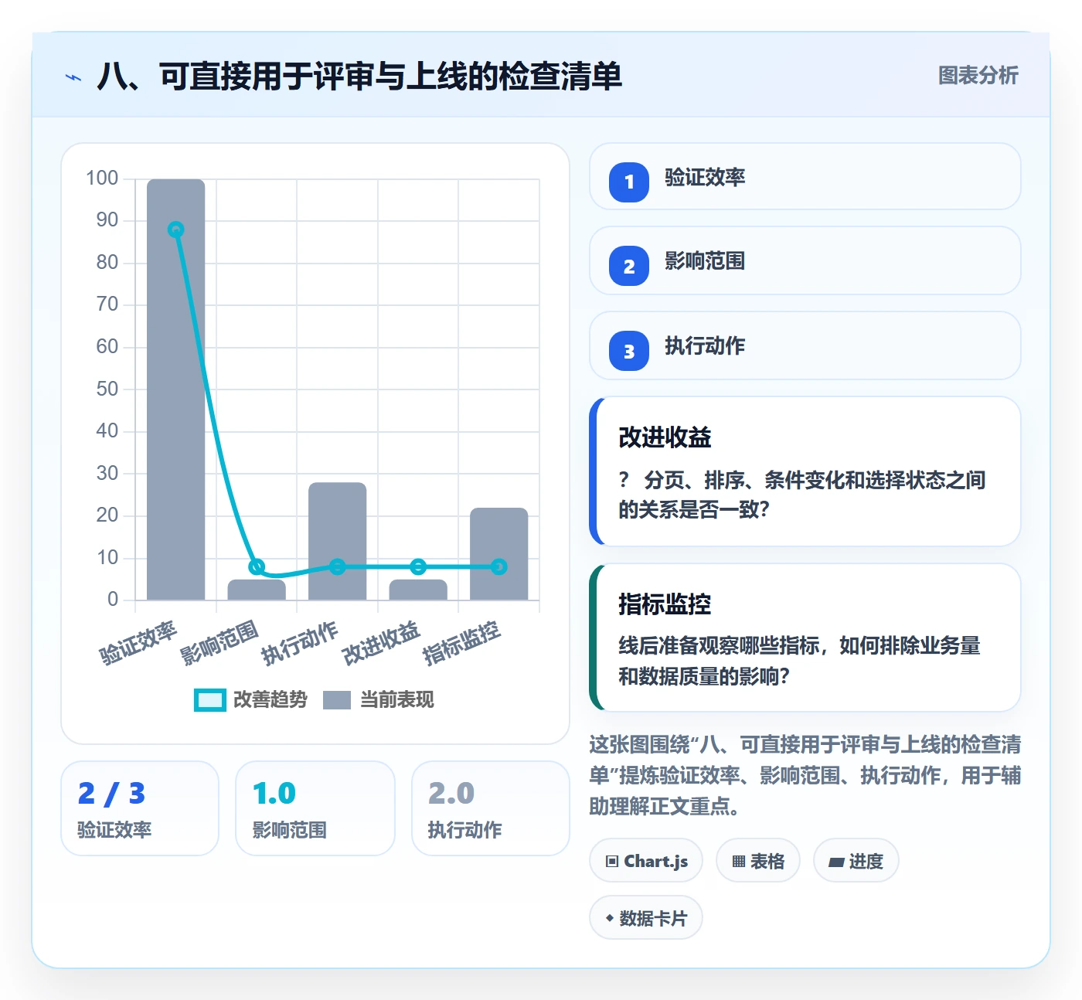Click the 图表分析 label in header

978,76
